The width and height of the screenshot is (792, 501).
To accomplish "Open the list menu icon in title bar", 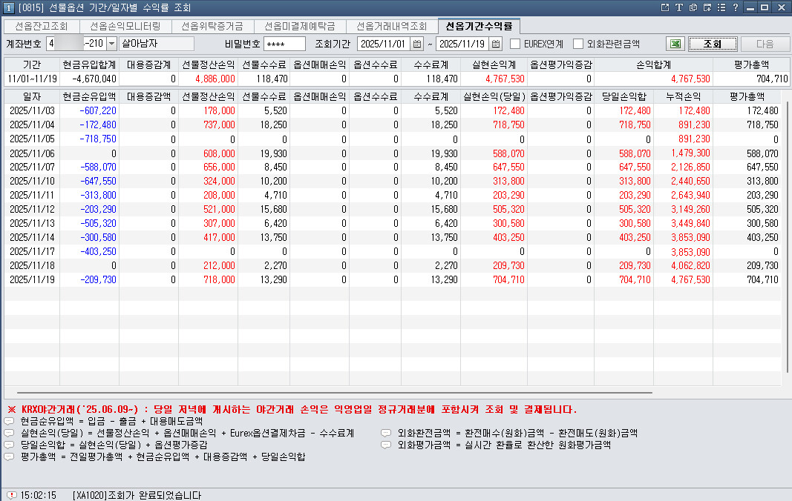I will 721,7.
